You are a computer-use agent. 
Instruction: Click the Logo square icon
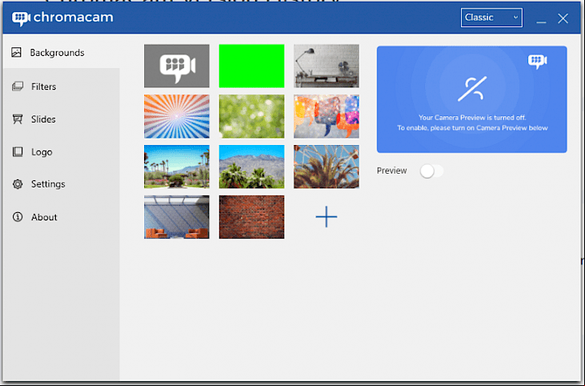17,151
